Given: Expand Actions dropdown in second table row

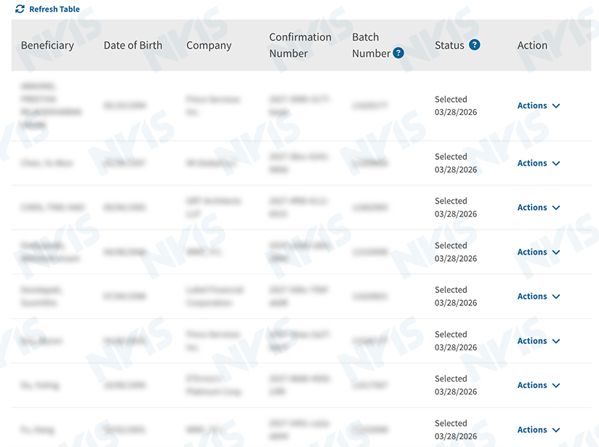Looking at the screenshot, I should 539,163.
